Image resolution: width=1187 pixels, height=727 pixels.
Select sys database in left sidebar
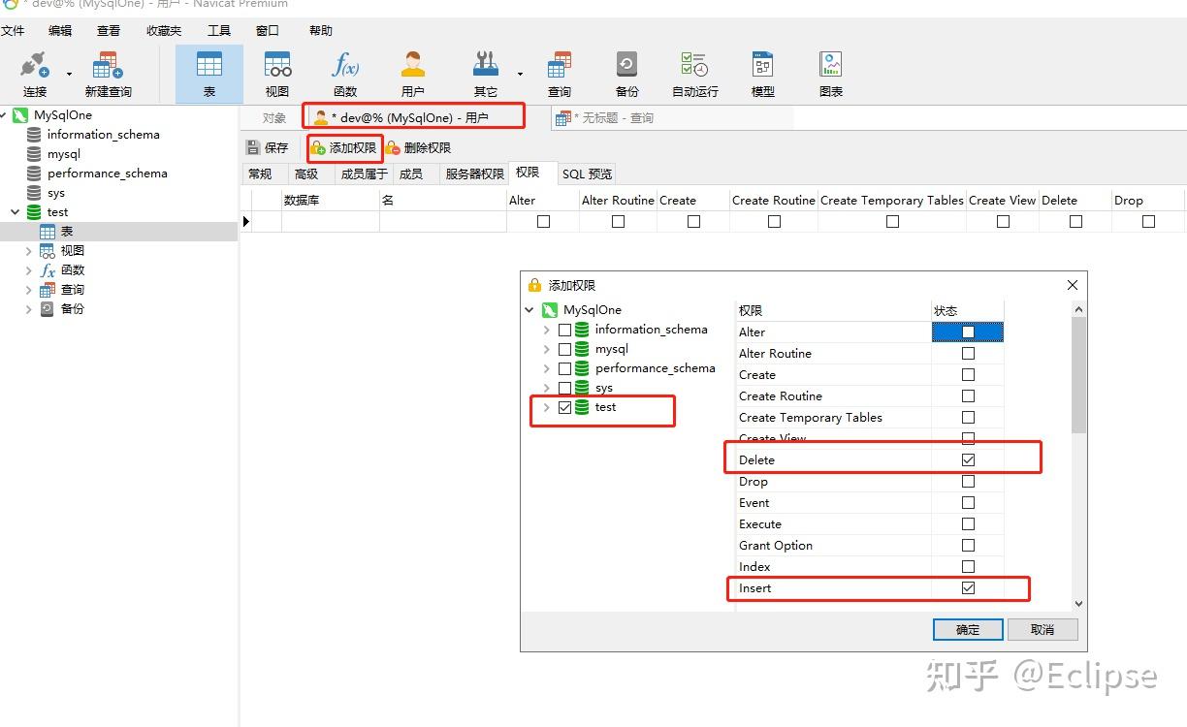pyautogui.click(x=56, y=193)
